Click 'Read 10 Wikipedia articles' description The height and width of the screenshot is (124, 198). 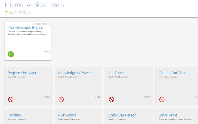coord(68,77)
